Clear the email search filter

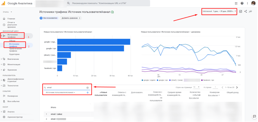coord(87,88)
